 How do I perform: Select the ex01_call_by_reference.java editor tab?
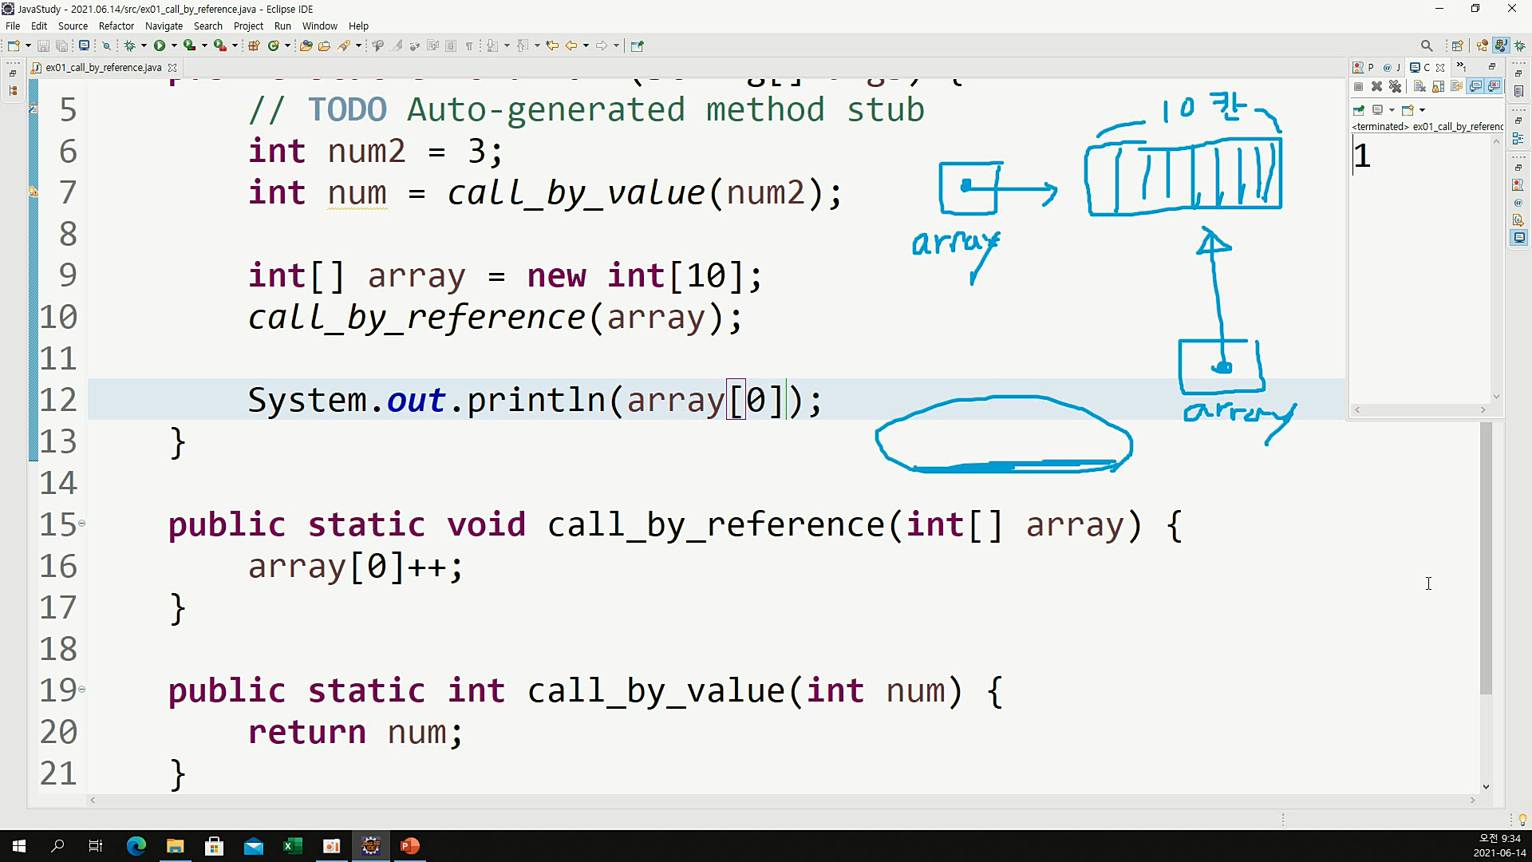pos(103,68)
